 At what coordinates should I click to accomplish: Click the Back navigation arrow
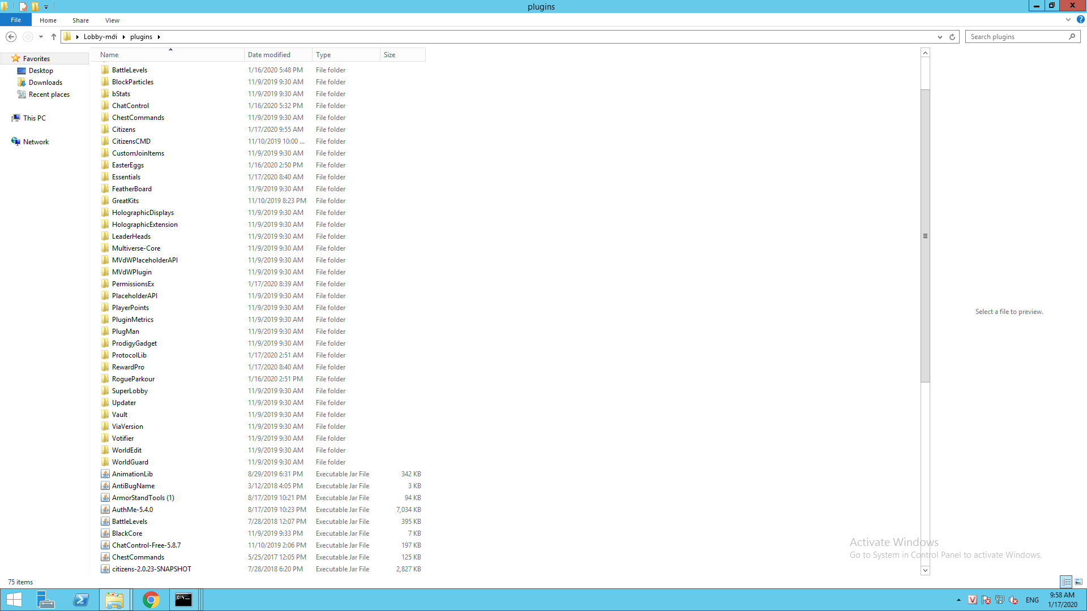pos(11,37)
